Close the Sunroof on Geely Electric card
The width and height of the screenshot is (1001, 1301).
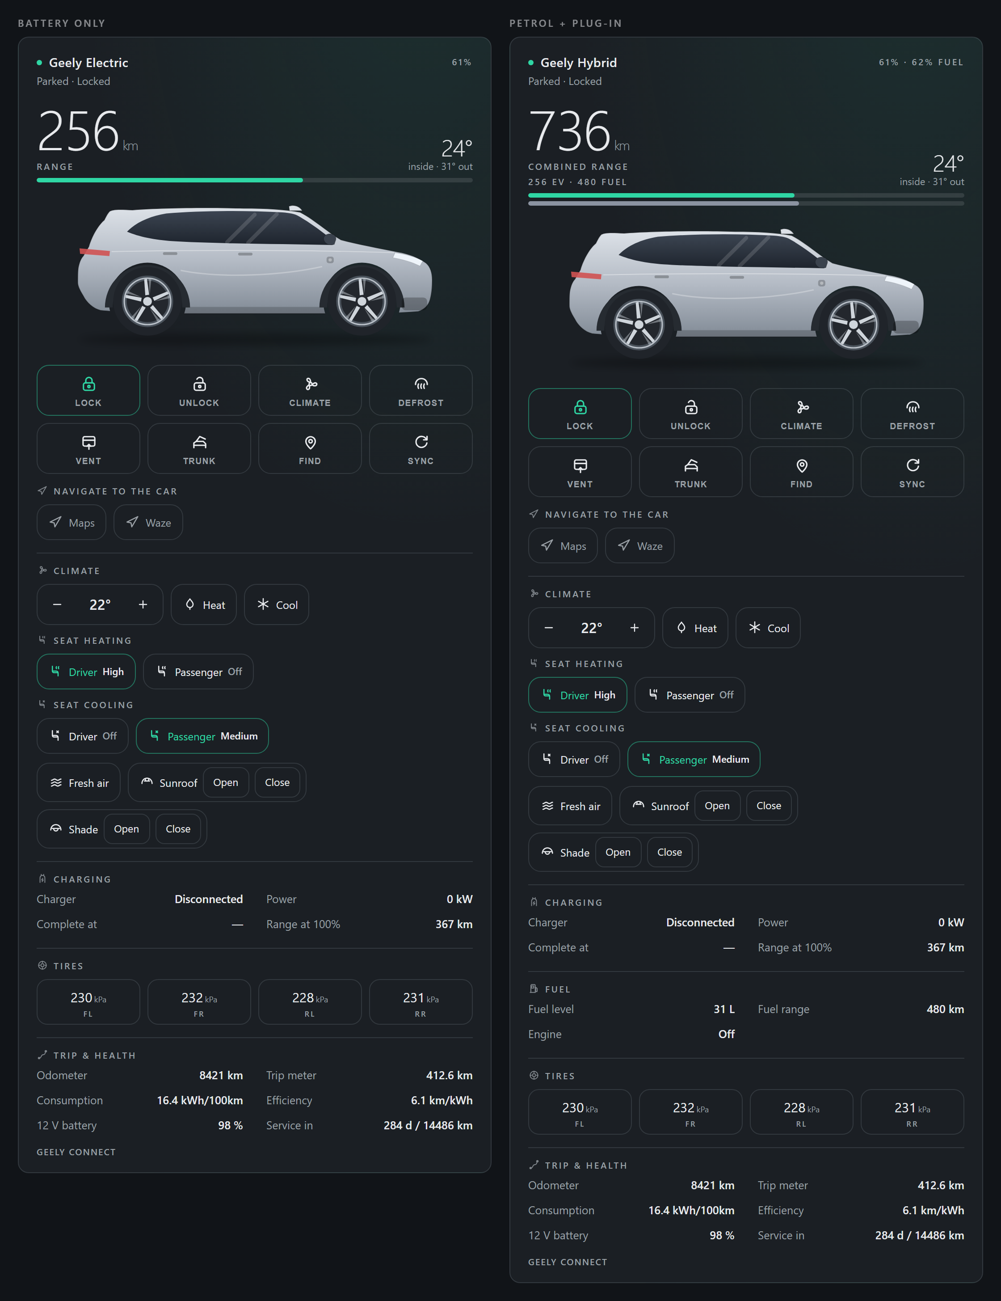(278, 783)
